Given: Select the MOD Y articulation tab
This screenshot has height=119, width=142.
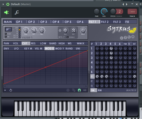Looking at the screenshot, I should [60, 48].
